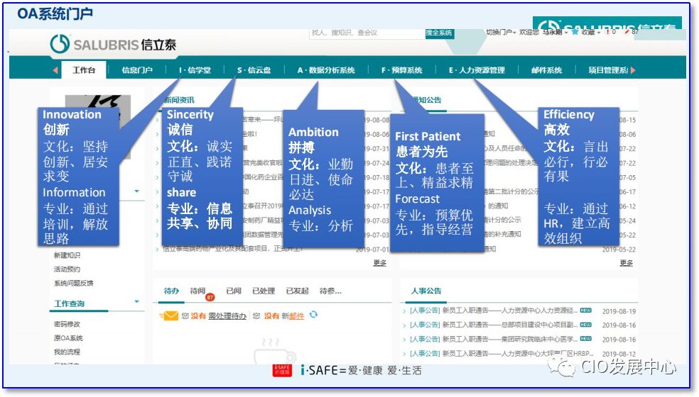Open 原OA系统 in the sidebar

point(68,338)
